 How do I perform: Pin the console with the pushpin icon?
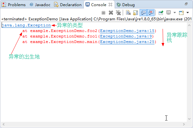[x=161, y=13]
